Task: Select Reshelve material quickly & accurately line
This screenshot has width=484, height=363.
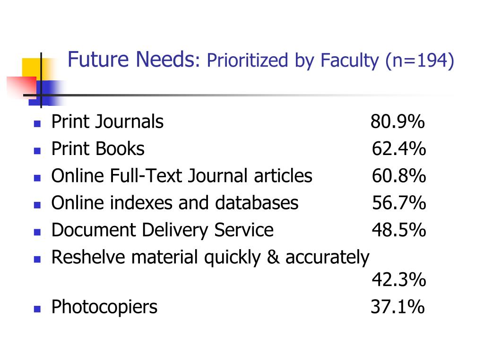Action: 210,258
